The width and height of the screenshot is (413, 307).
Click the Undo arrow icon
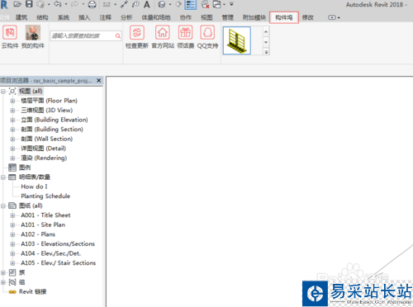(58, 4)
